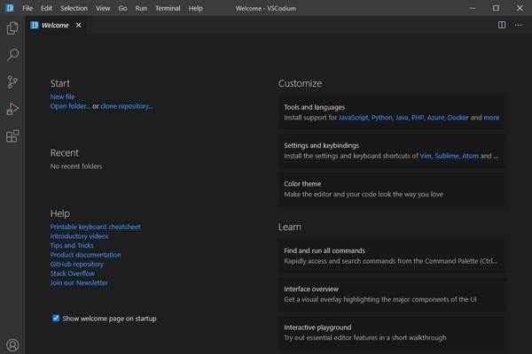Open the Accounts menu icon
The height and width of the screenshot is (354, 532).
coord(12,345)
